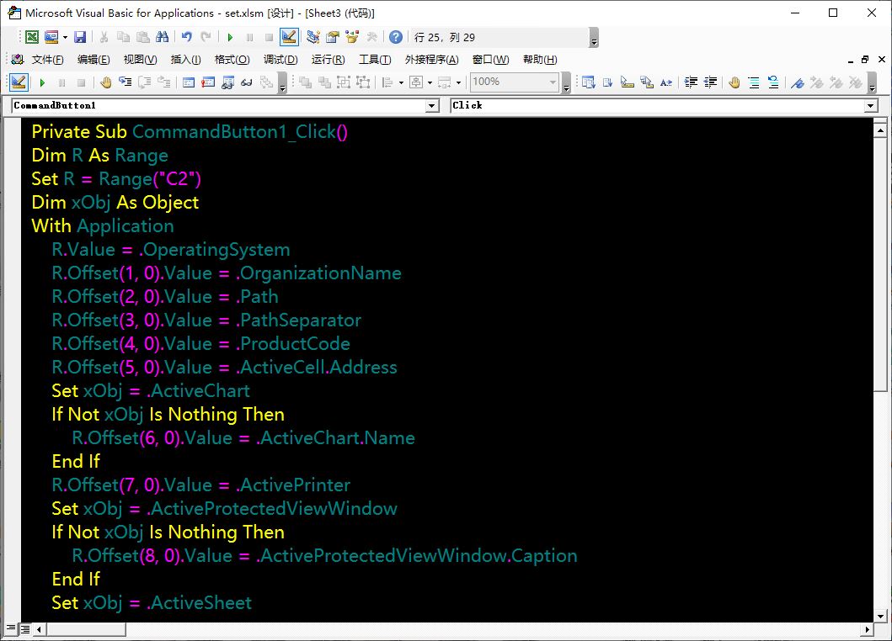Click the Find binoculars icon
This screenshot has height=641, width=892.
coord(163,37)
